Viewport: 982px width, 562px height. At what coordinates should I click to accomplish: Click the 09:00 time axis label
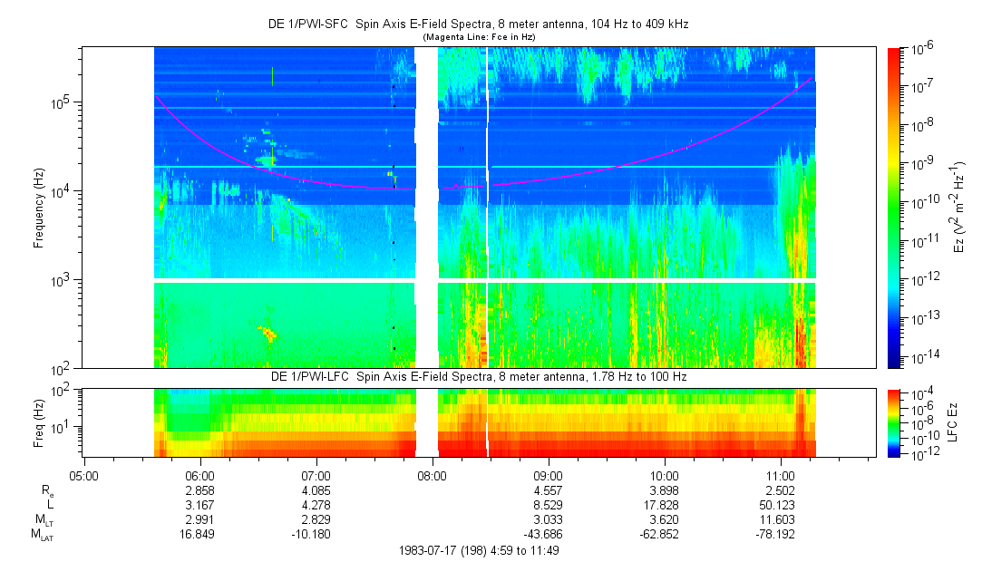pyautogui.click(x=548, y=476)
